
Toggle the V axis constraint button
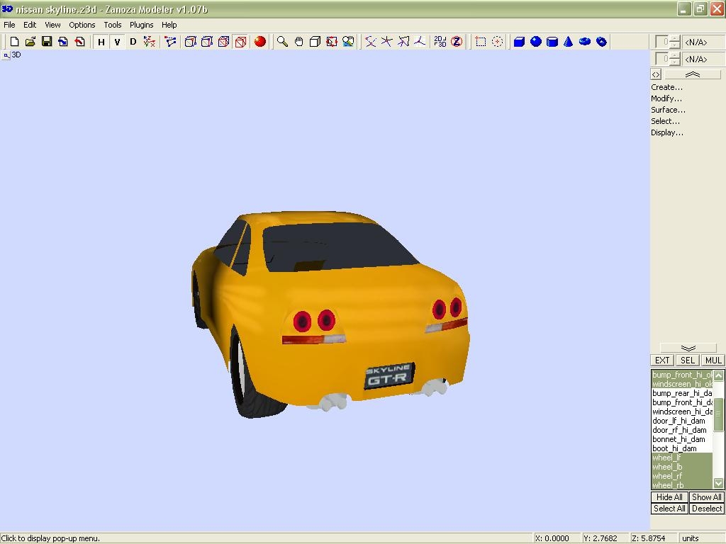pyautogui.click(x=117, y=42)
